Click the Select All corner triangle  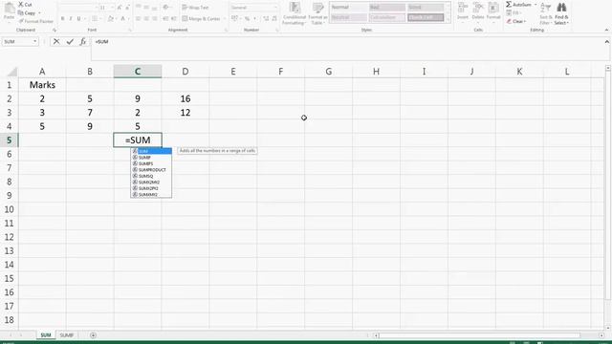[x=12, y=72]
